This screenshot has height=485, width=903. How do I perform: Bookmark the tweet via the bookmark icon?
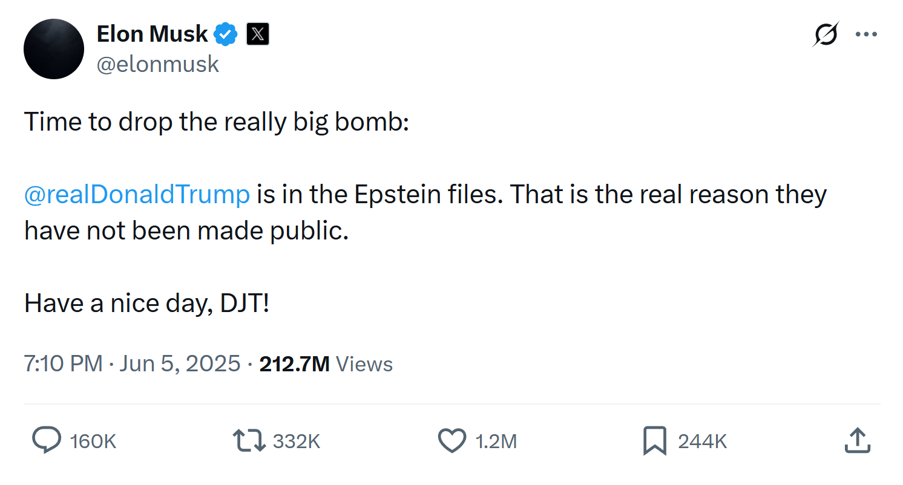[x=655, y=440]
